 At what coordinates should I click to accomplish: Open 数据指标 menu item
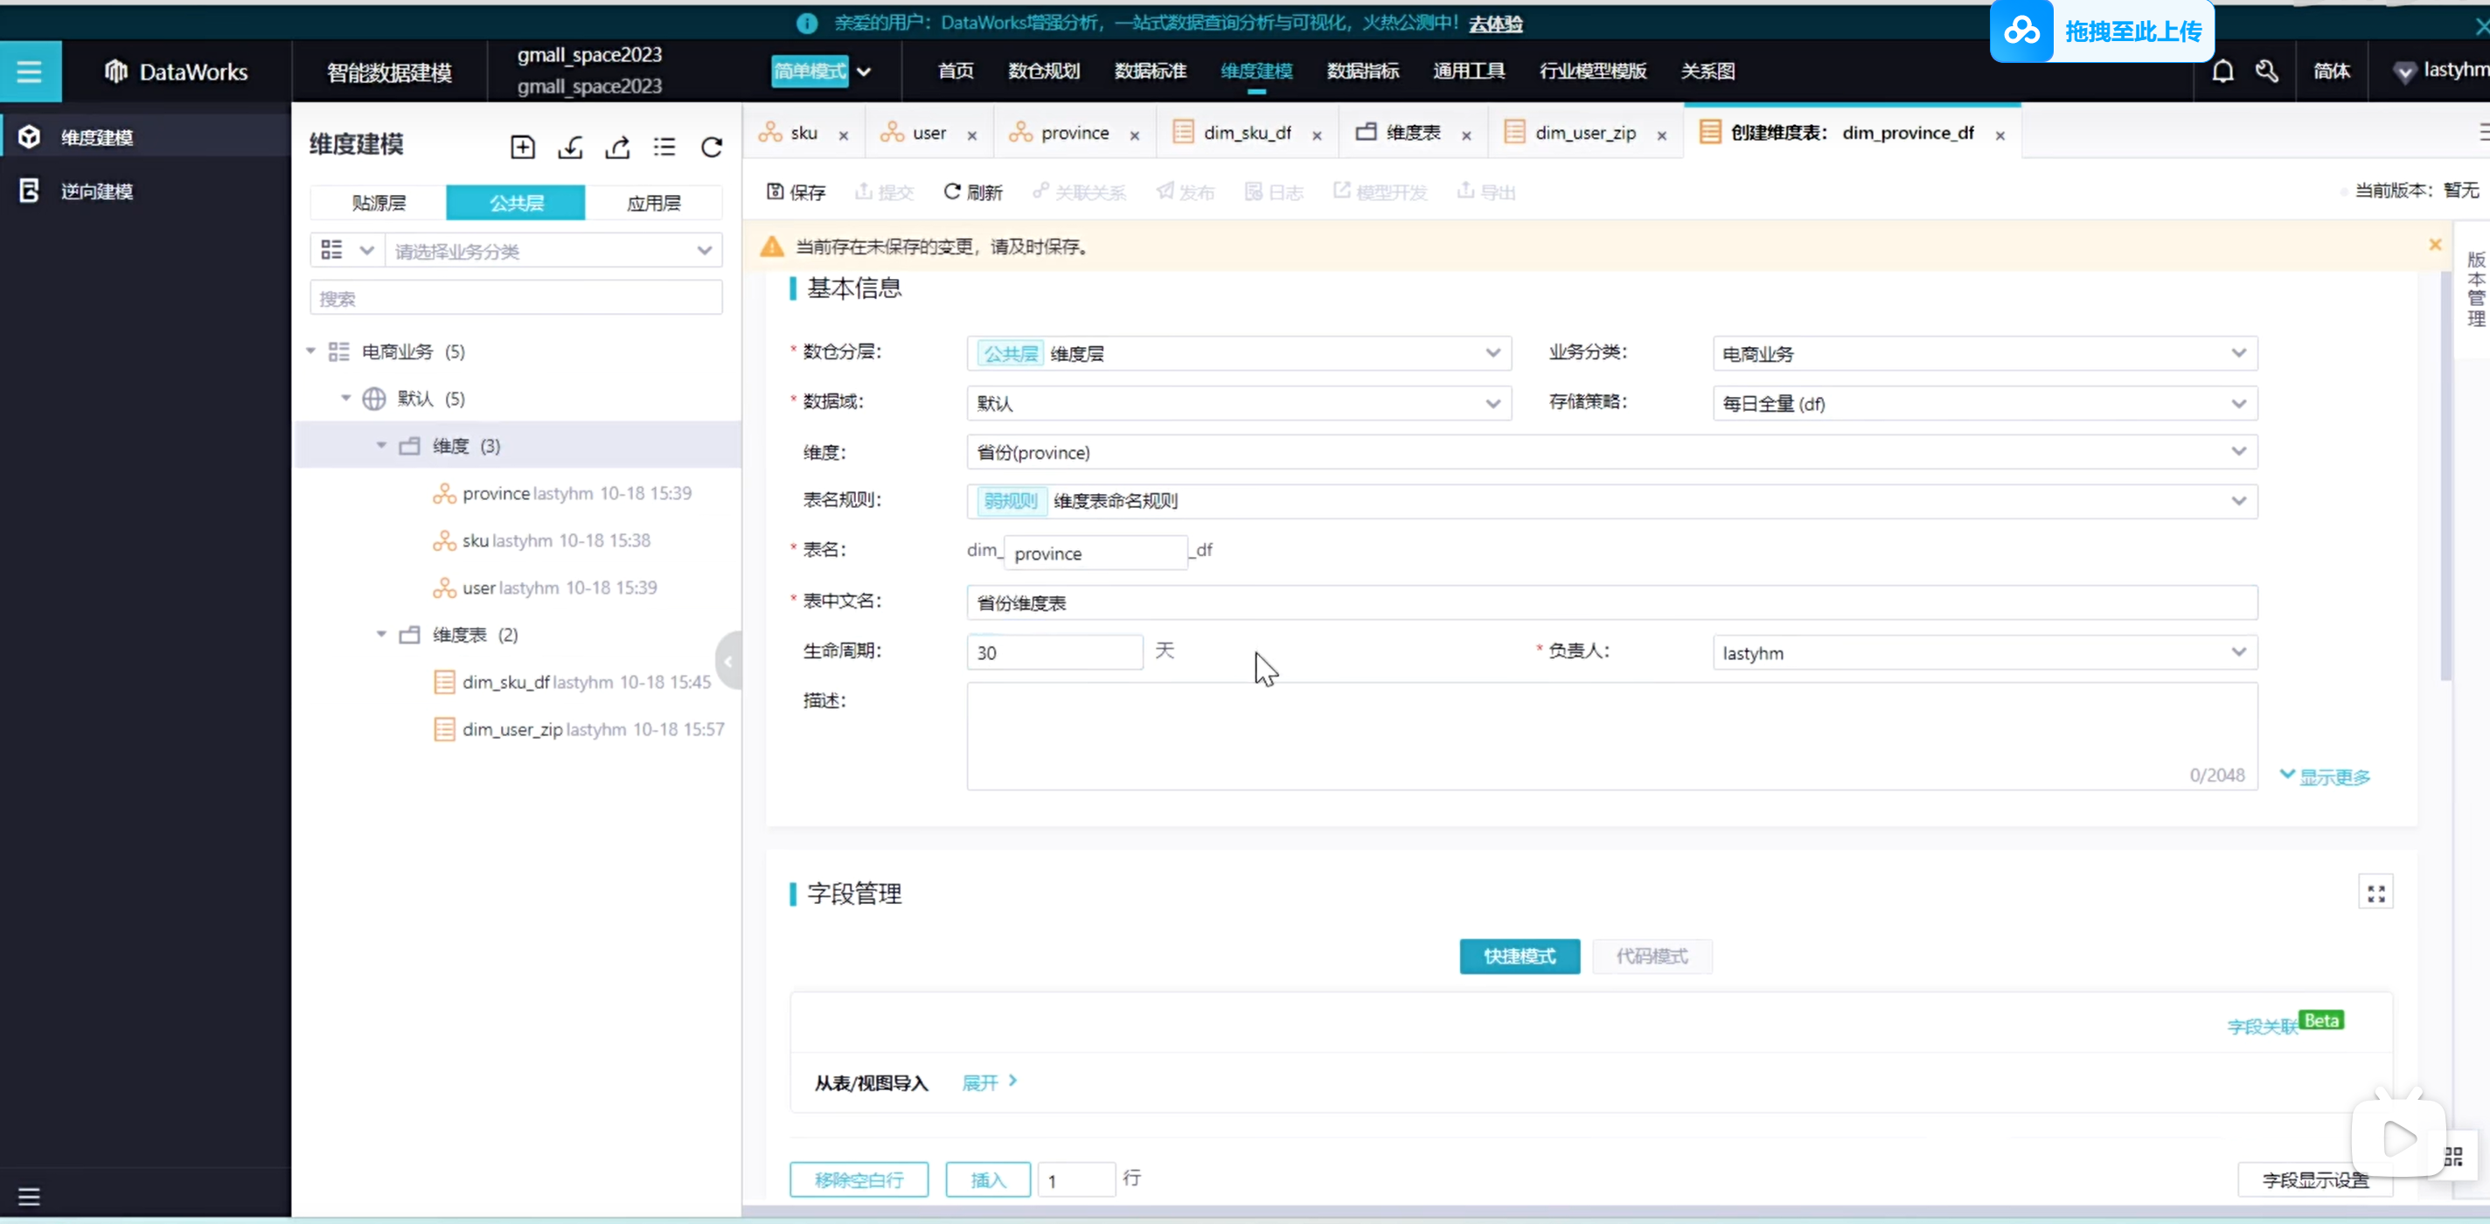(x=1362, y=71)
